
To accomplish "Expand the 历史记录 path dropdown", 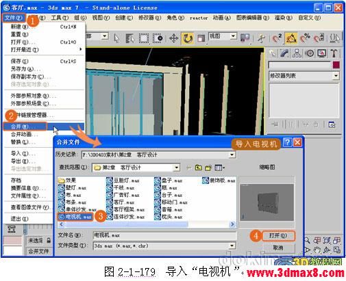I will tap(232, 155).
